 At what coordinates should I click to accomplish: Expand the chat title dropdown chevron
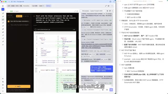(x=104, y=11)
